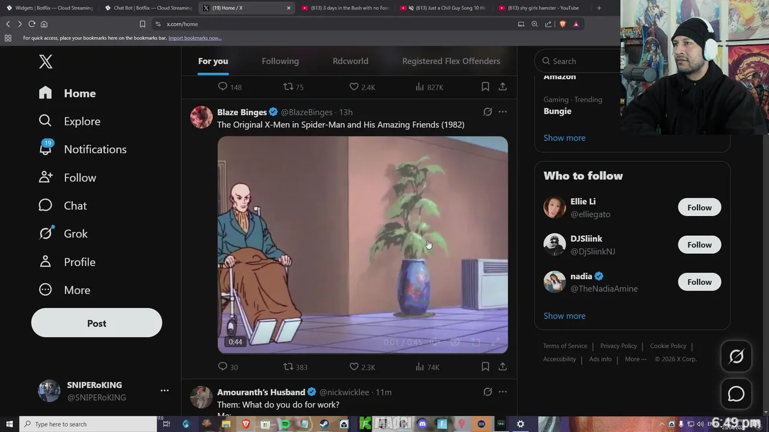Bookmark this page in the address bar
Viewport: 769px width, 432px height.
(142, 24)
